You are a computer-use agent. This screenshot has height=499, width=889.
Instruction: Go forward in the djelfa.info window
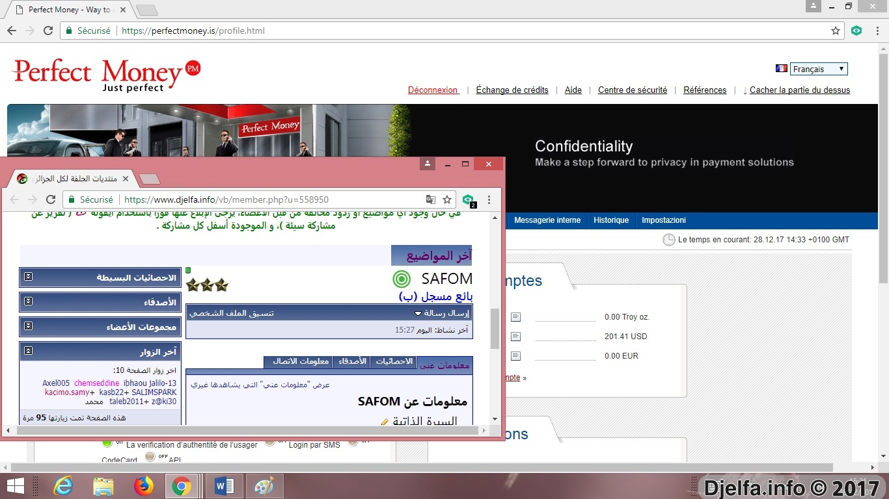[33, 200]
